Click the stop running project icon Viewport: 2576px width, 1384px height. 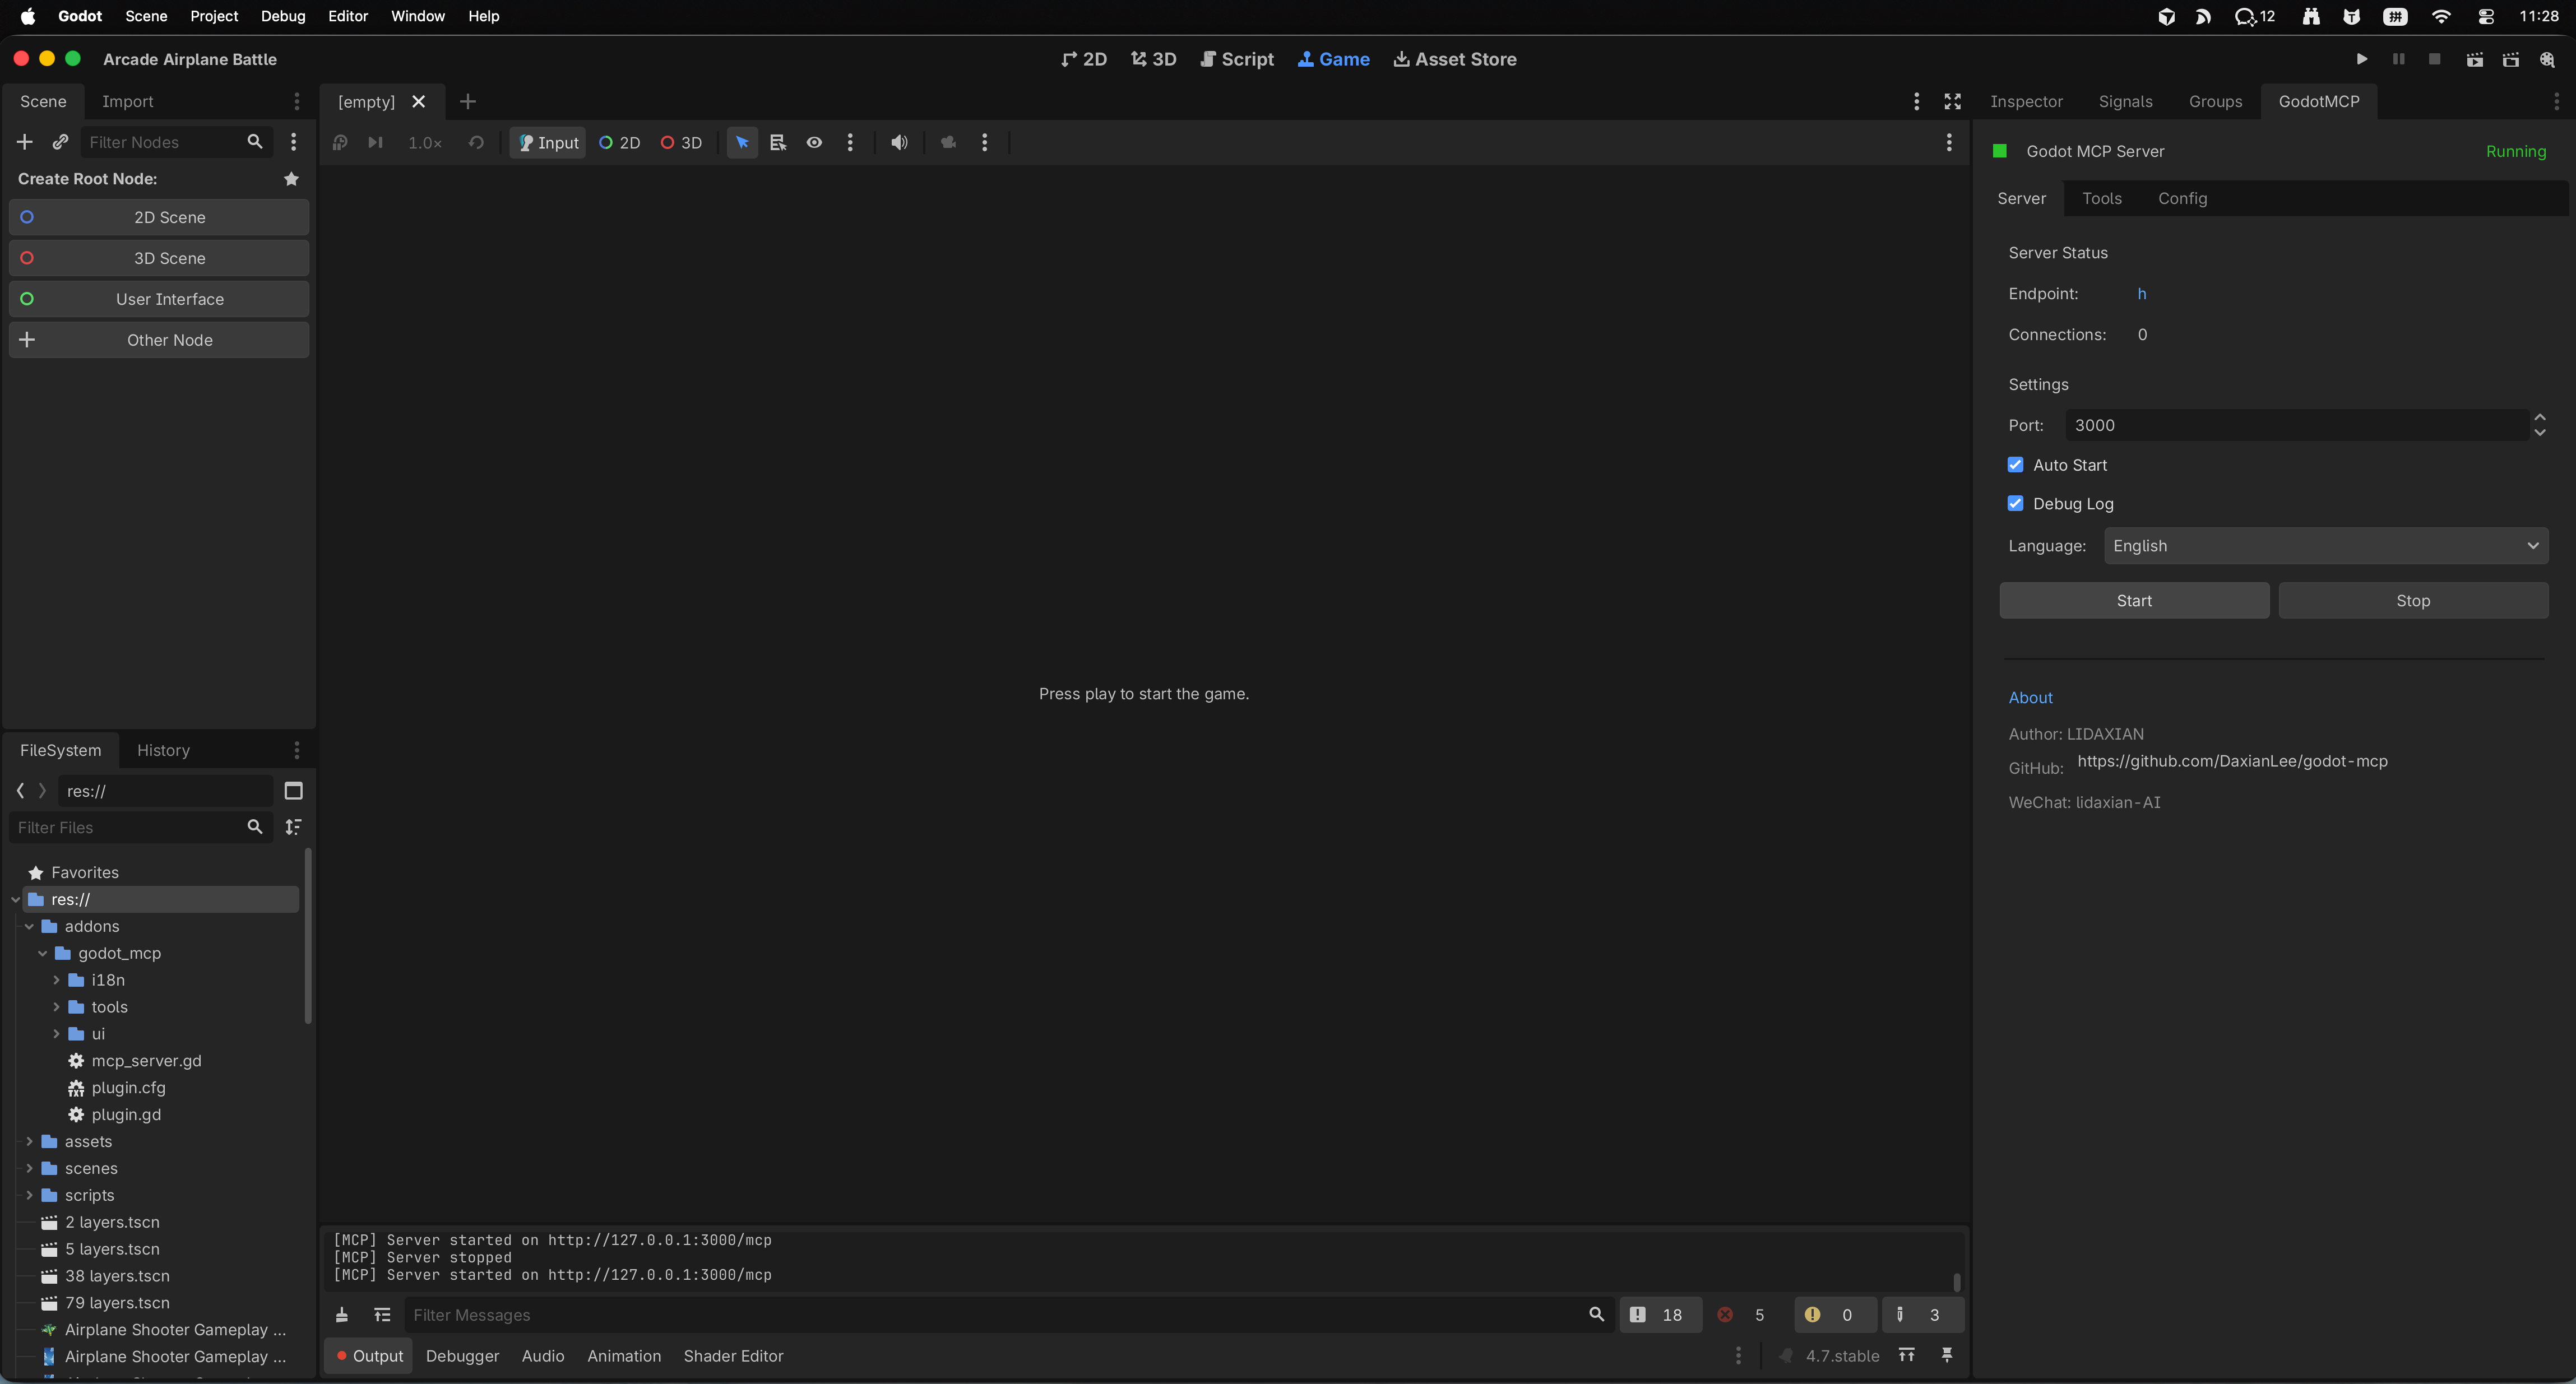coord(2434,59)
